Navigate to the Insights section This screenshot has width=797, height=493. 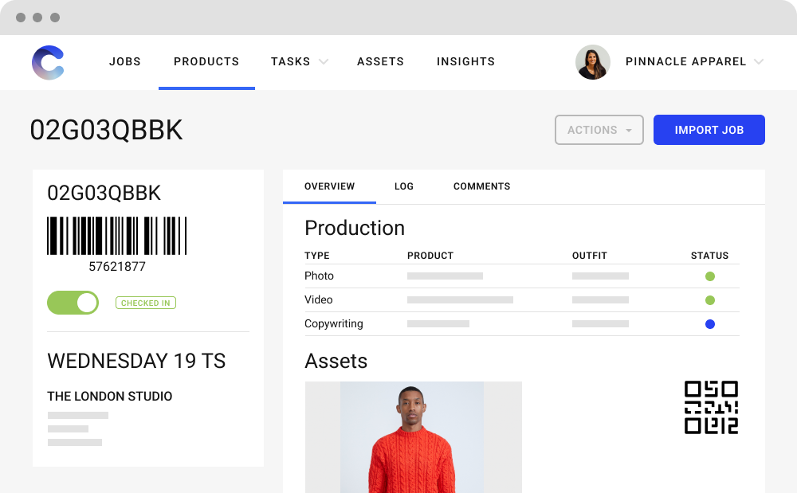(x=465, y=61)
